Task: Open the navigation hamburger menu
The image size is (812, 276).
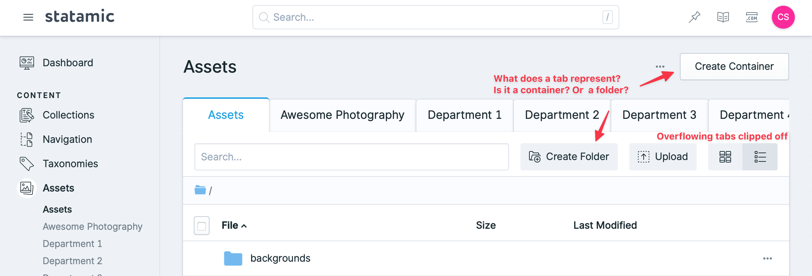Action: click(28, 17)
